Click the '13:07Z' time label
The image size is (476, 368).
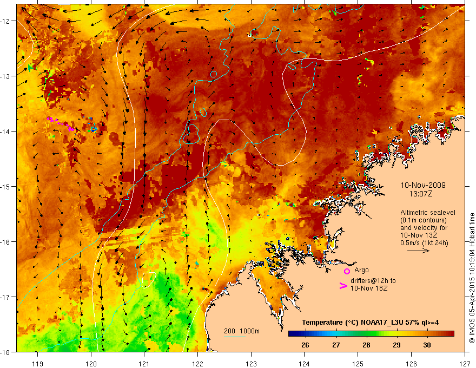[421, 194]
